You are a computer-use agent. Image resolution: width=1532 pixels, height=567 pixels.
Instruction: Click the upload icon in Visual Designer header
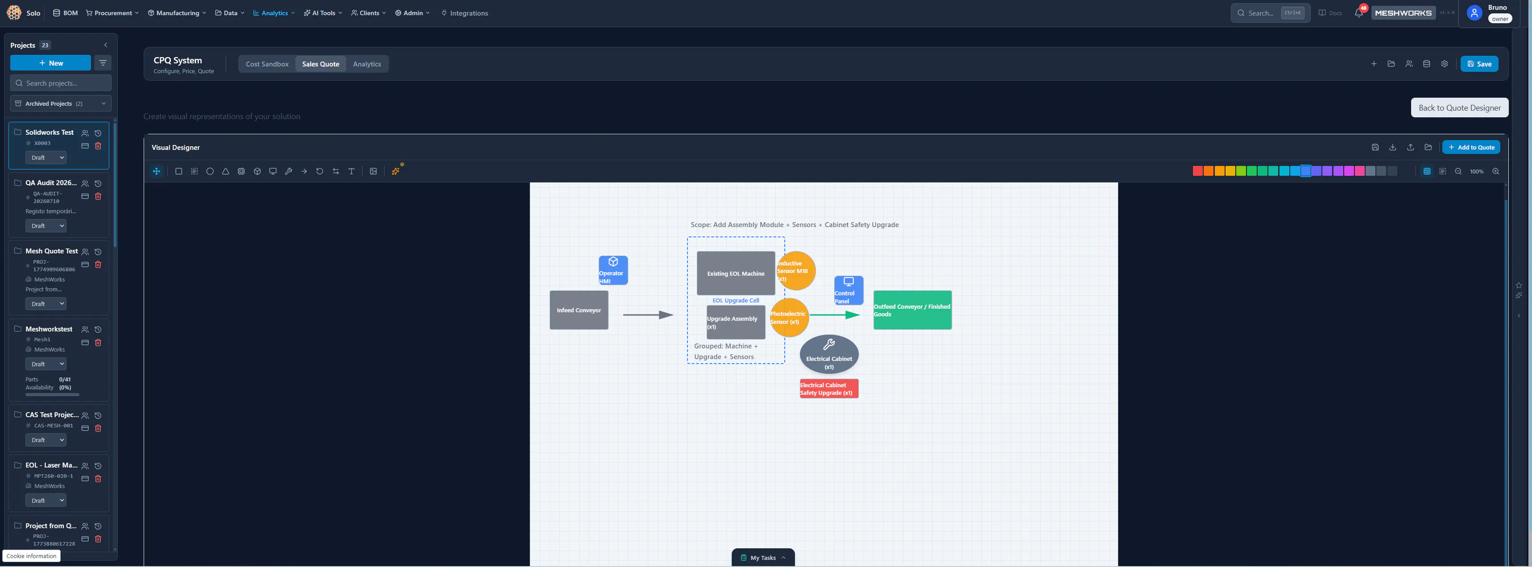pos(1410,148)
